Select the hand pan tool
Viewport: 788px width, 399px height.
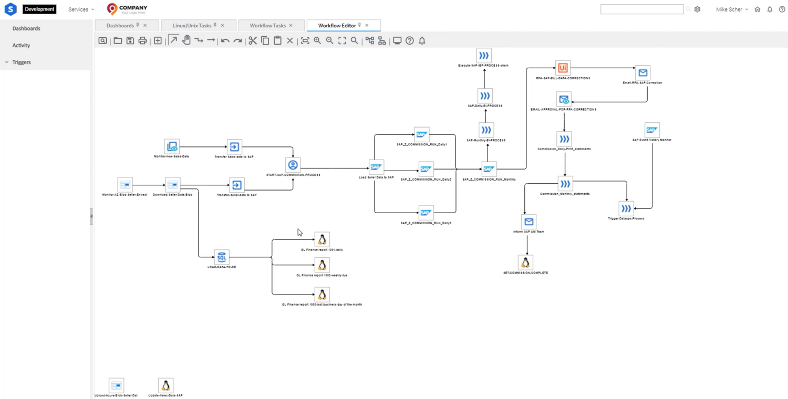pyautogui.click(x=186, y=40)
